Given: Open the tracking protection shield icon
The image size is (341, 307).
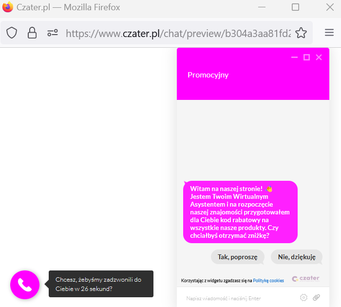Looking at the screenshot, I should (12, 33).
